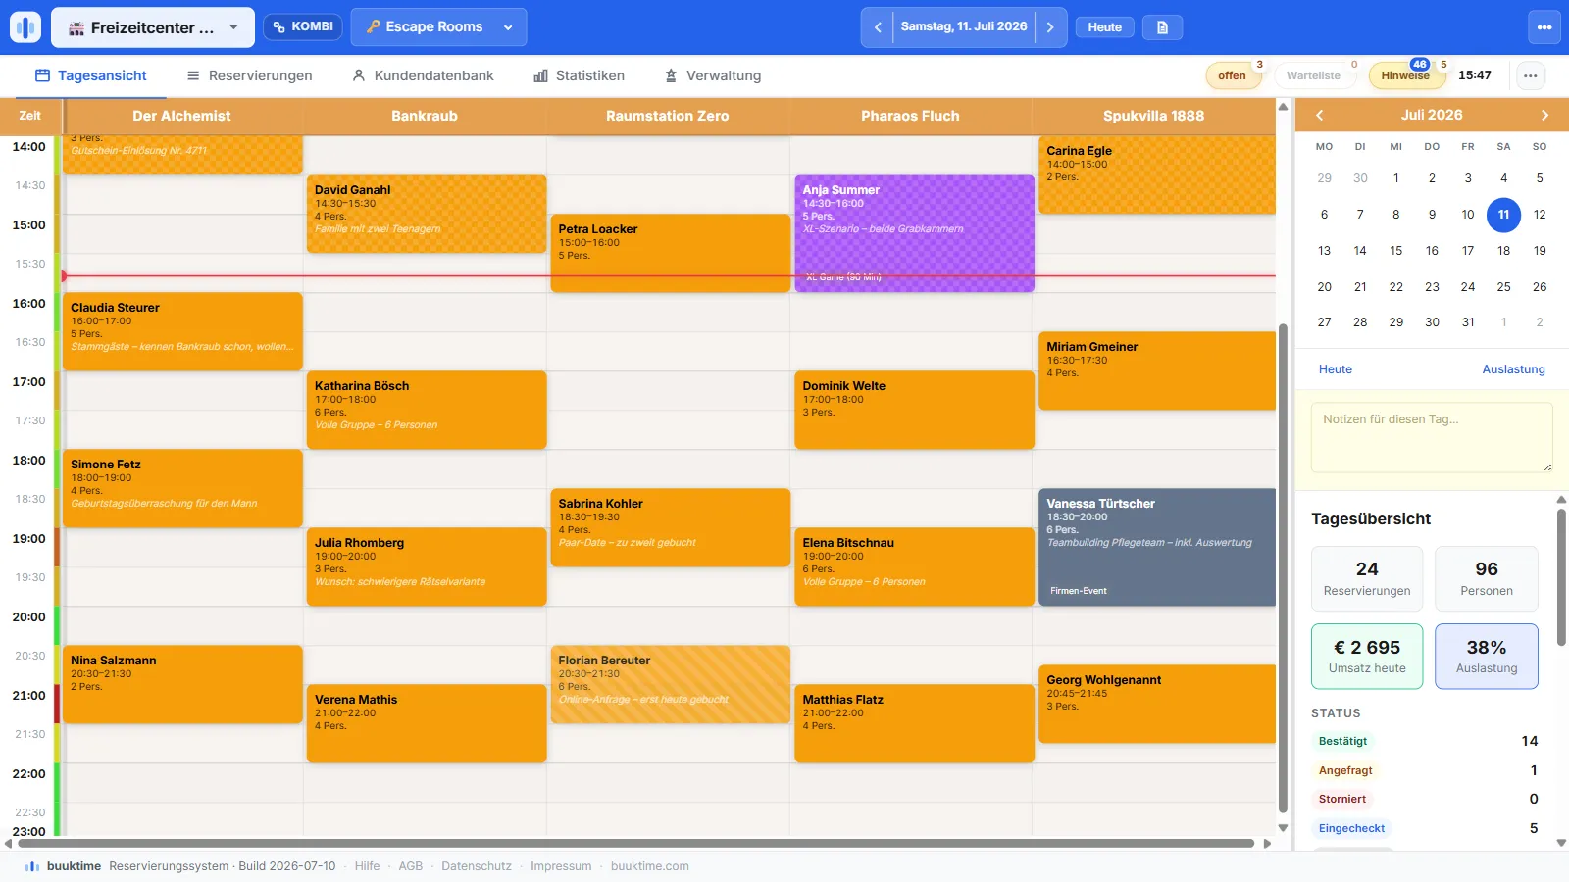The image size is (1569, 882).
Task: Open Claudia Steurer reservation
Action: coord(182,331)
